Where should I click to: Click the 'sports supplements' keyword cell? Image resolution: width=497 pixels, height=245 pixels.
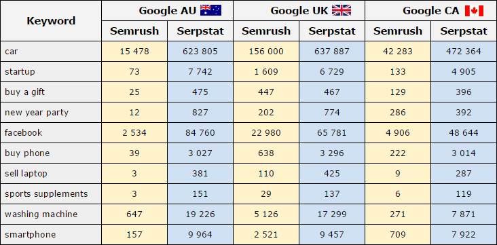click(x=51, y=194)
